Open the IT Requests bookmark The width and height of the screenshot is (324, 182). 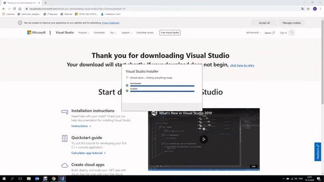tap(51, 14)
